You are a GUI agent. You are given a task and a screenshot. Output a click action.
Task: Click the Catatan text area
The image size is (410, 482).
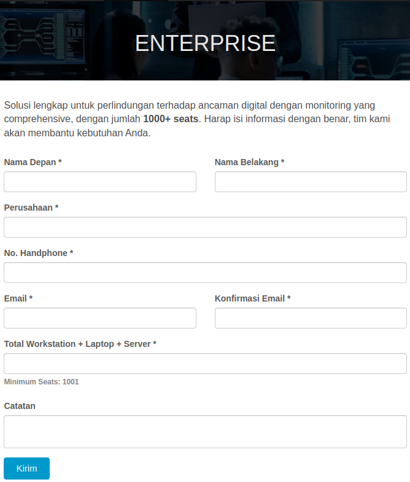[x=206, y=432]
